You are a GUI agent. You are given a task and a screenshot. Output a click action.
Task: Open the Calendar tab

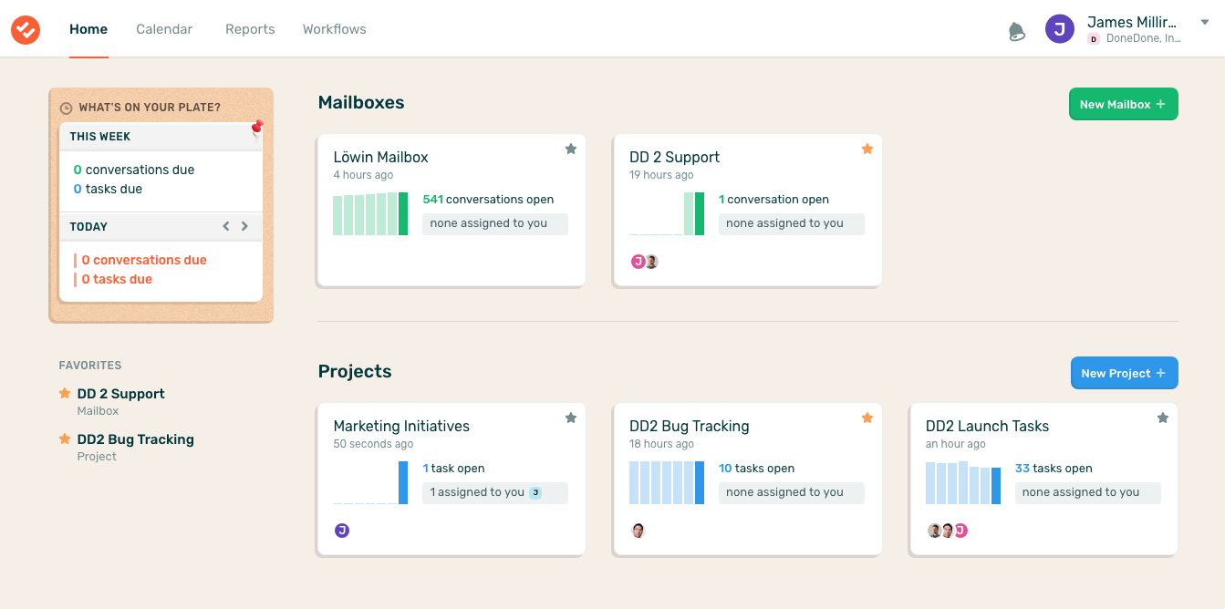click(x=164, y=29)
